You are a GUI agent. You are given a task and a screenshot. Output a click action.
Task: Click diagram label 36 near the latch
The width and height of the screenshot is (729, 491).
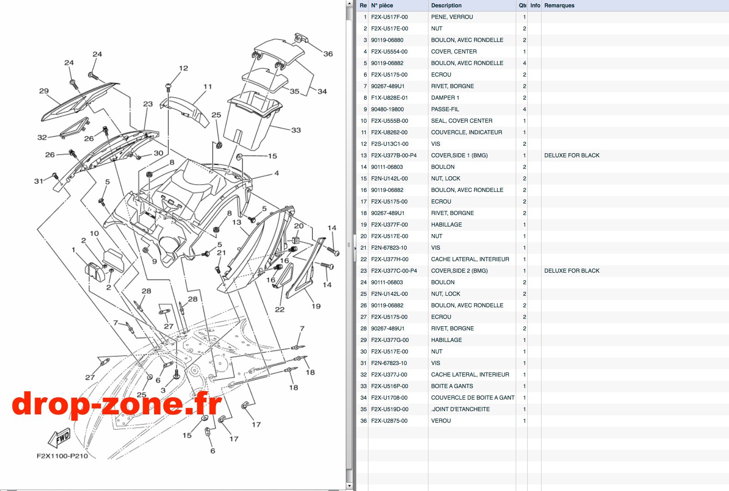point(328,54)
